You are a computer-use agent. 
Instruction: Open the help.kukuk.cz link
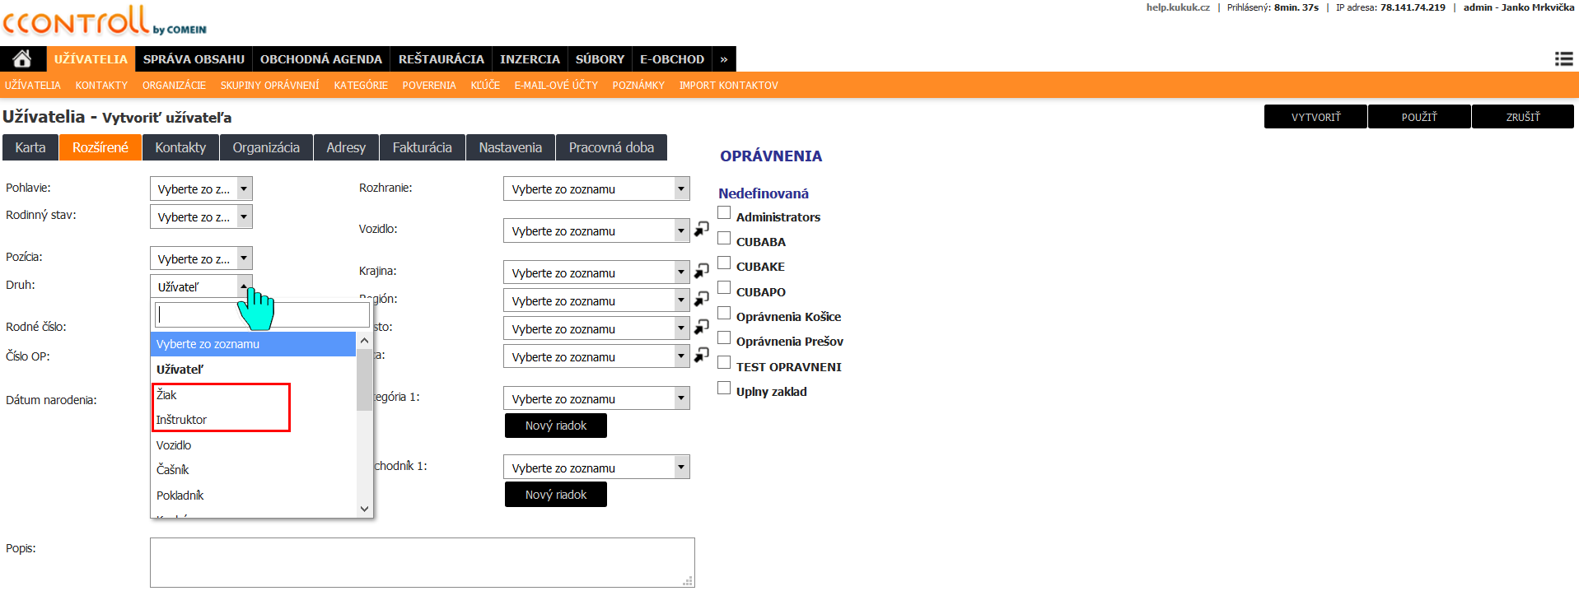click(x=1177, y=7)
